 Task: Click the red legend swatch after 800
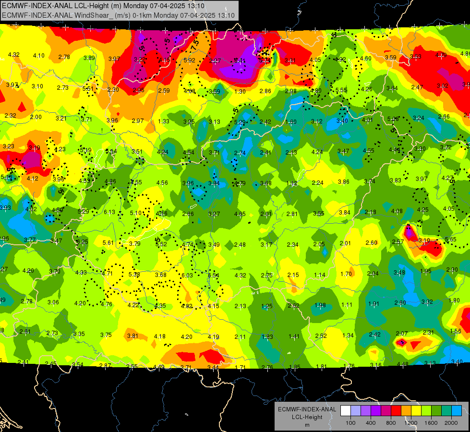pyautogui.click(x=396, y=411)
